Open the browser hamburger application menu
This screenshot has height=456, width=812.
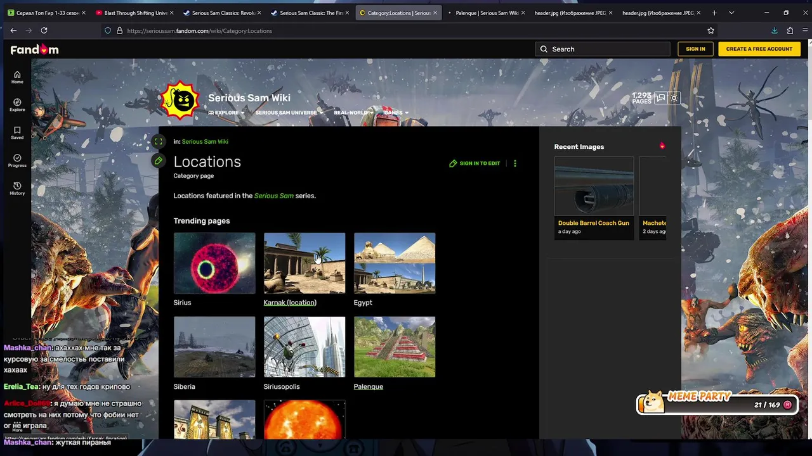tap(805, 30)
